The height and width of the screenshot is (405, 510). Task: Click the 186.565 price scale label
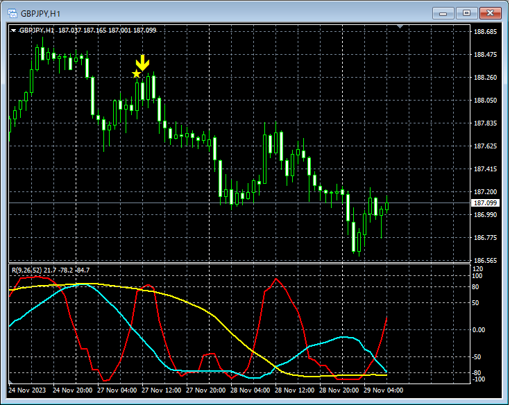(485, 261)
